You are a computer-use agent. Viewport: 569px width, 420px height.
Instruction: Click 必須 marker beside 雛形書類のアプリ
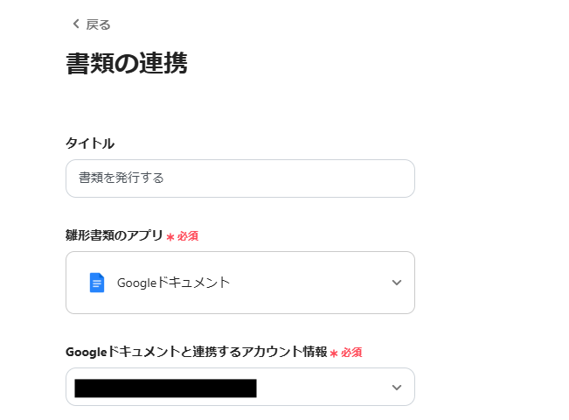pyautogui.click(x=188, y=236)
